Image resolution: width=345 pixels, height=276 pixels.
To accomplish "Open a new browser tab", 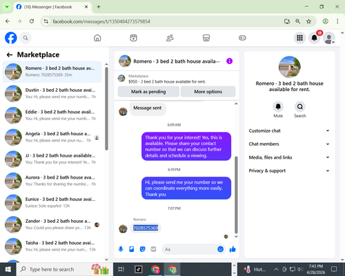I will point(99,7).
